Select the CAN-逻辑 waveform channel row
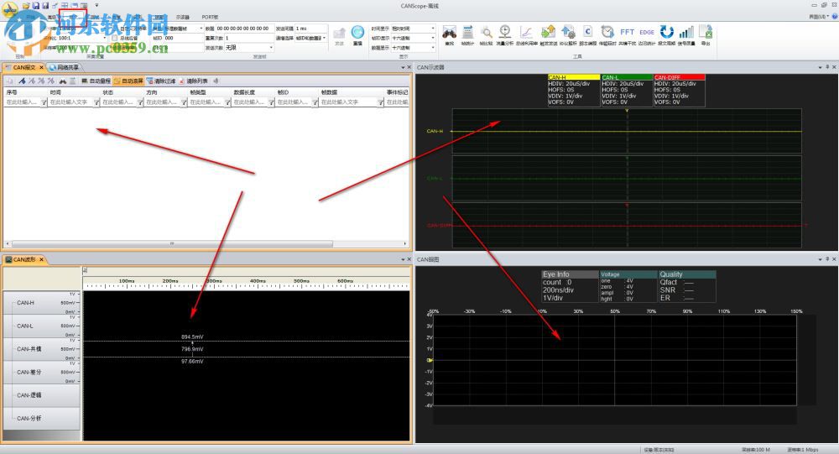This screenshot has height=454, width=839. point(42,395)
